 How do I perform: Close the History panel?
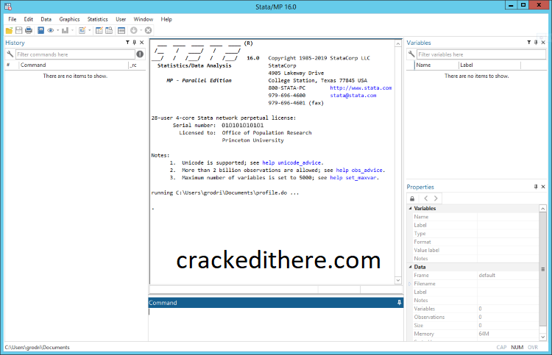click(x=142, y=43)
